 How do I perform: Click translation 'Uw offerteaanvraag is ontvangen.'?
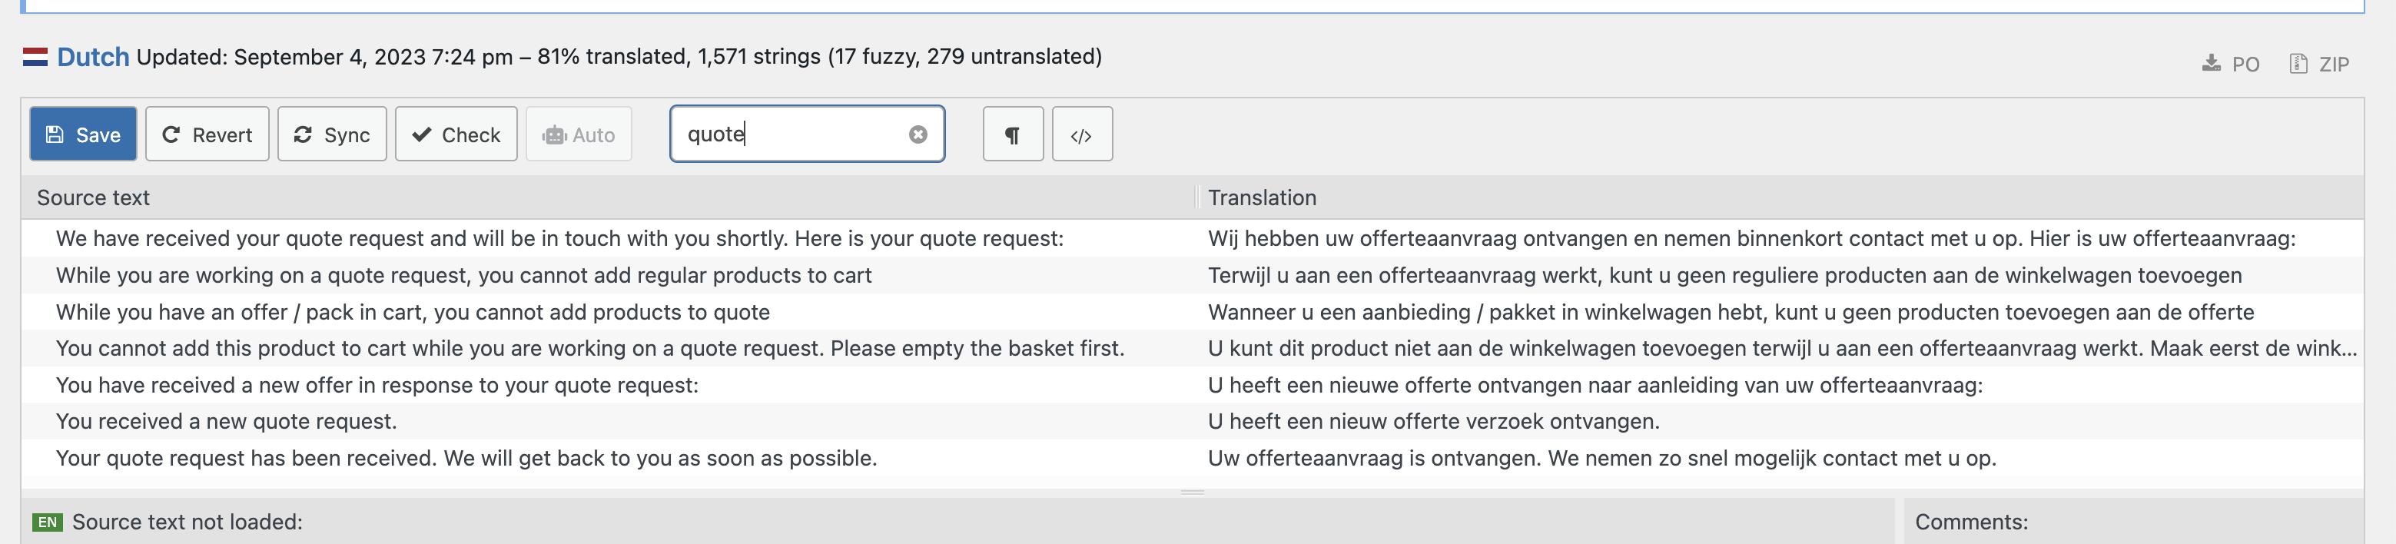tap(1601, 457)
